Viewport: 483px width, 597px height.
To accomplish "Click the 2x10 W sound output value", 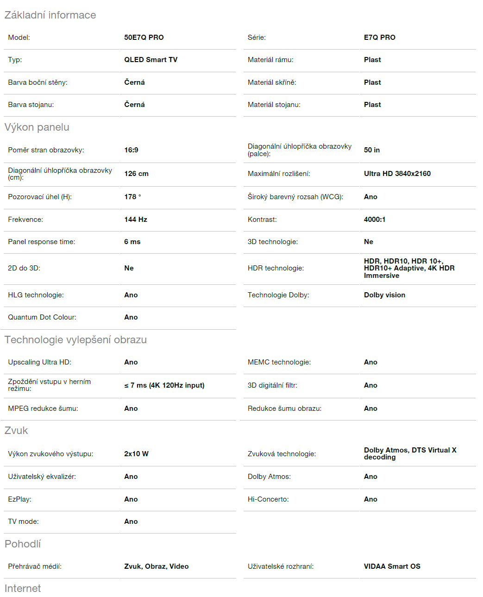I will 136,454.
